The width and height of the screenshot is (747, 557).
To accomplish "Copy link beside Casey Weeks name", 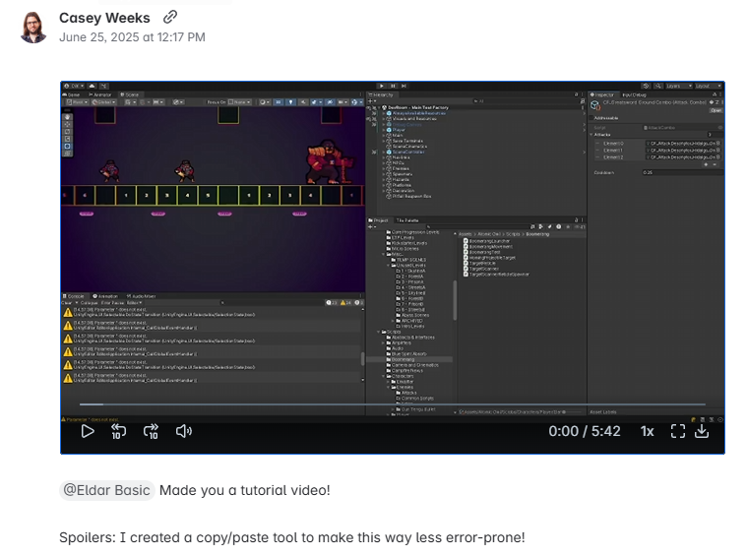I will [170, 18].
